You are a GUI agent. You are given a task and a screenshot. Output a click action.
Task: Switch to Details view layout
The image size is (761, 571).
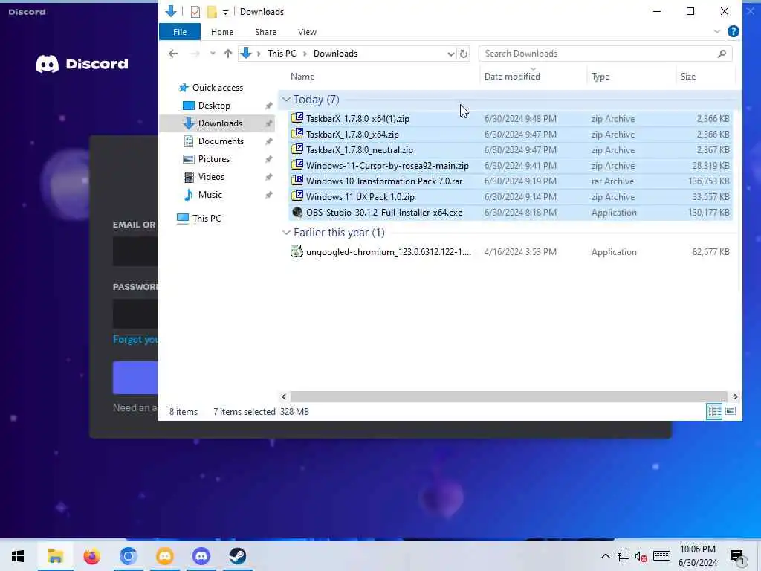pos(714,412)
